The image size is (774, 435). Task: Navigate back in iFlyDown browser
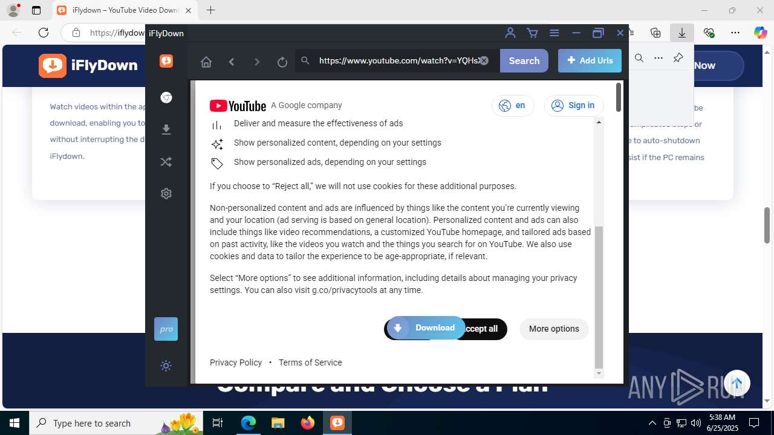(x=232, y=62)
